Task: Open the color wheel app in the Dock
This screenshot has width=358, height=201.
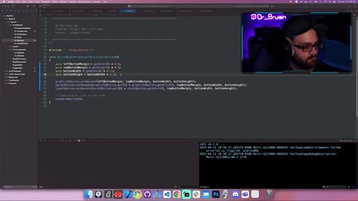Action: (138, 194)
